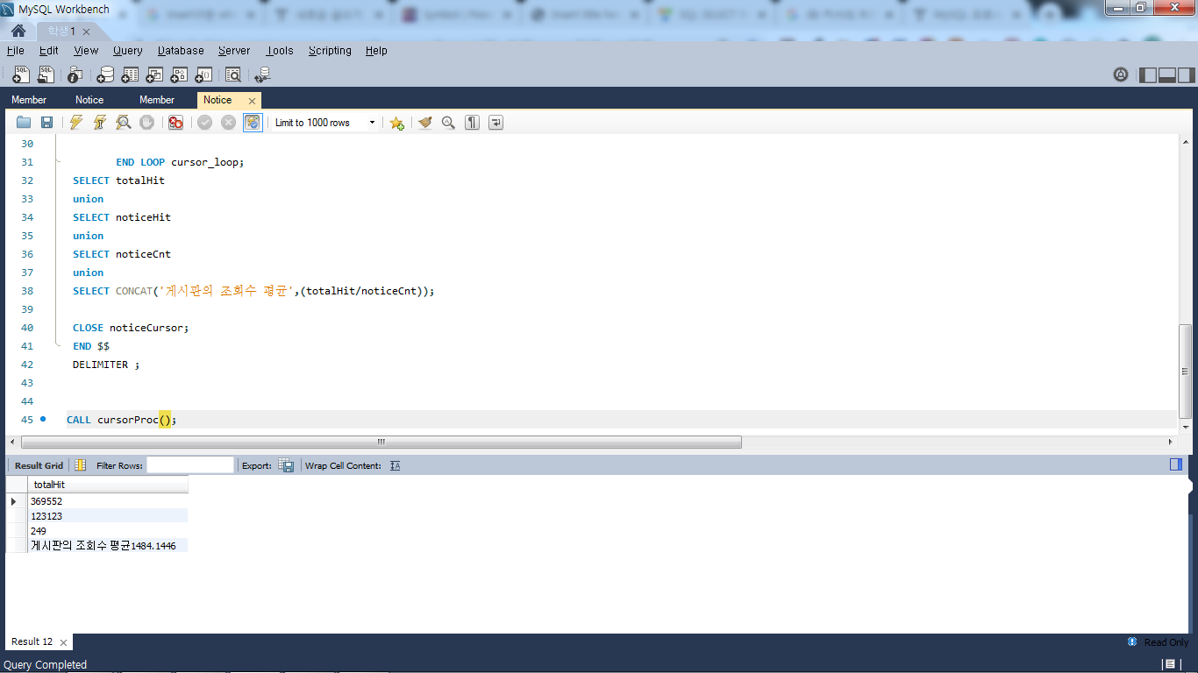The width and height of the screenshot is (1198, 673).
Task: Open find panel magnifier icon
Action: click(448, 123)
